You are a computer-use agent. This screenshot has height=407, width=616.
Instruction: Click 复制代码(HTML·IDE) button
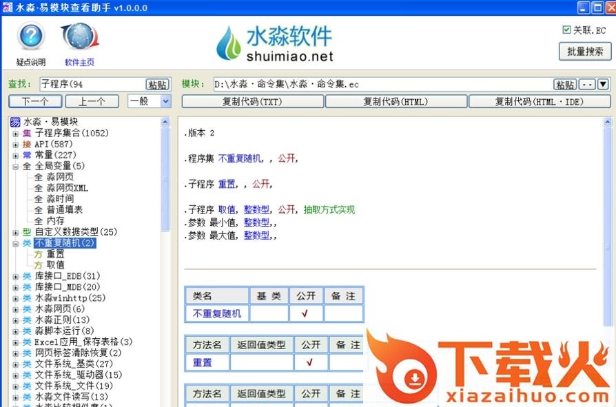(540, 102)
